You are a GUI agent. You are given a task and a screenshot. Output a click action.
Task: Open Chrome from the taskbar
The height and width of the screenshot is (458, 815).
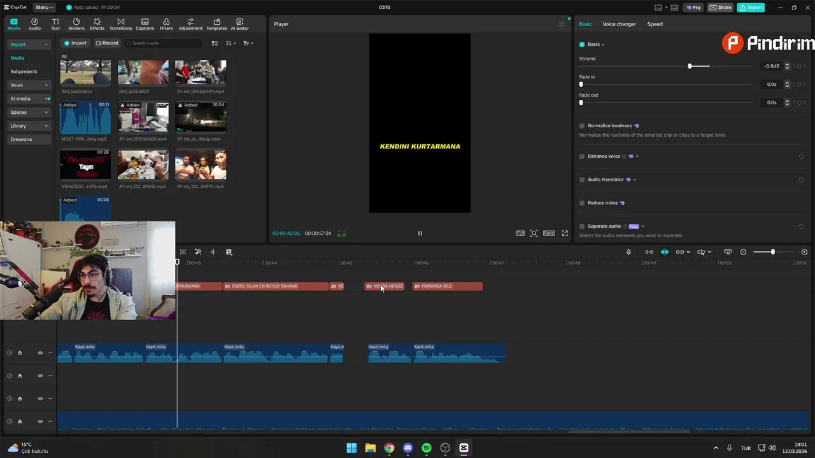point(389,448)
